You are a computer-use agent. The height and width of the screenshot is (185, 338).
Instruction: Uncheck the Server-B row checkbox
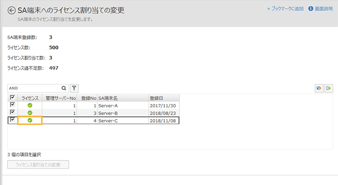click(x=13, y=112)
